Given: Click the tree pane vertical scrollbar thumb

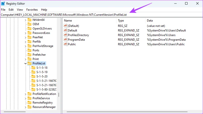Looking at the screenshot, I should pos(59,95).
